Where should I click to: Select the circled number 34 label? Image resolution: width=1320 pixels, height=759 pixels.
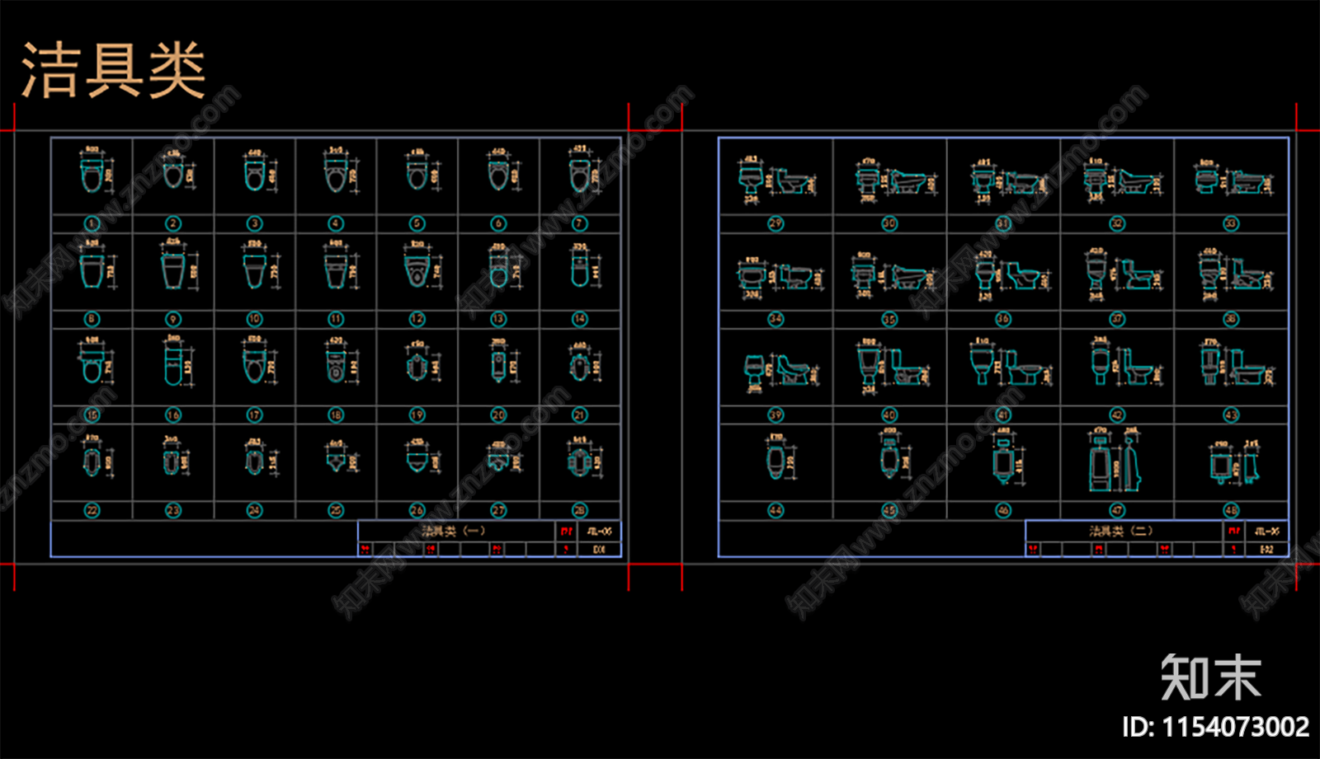(x=775, y=319)
